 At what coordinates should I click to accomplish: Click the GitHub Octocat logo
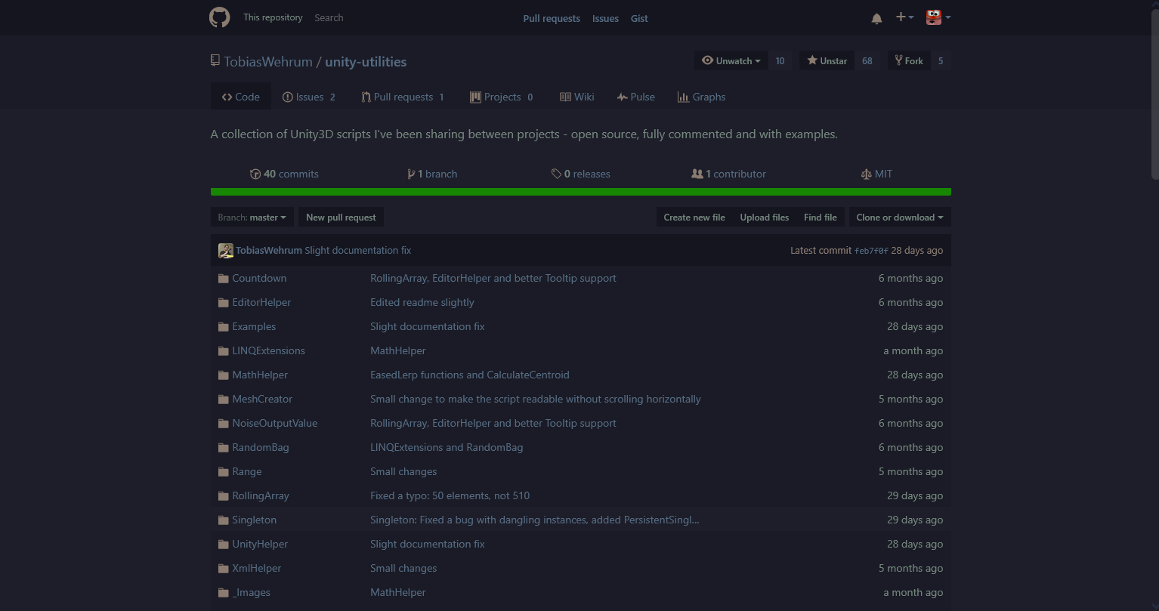point(220,17)
